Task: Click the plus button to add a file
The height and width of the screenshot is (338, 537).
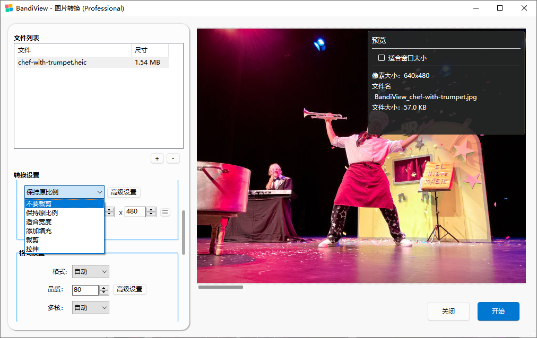Action: 157,158
